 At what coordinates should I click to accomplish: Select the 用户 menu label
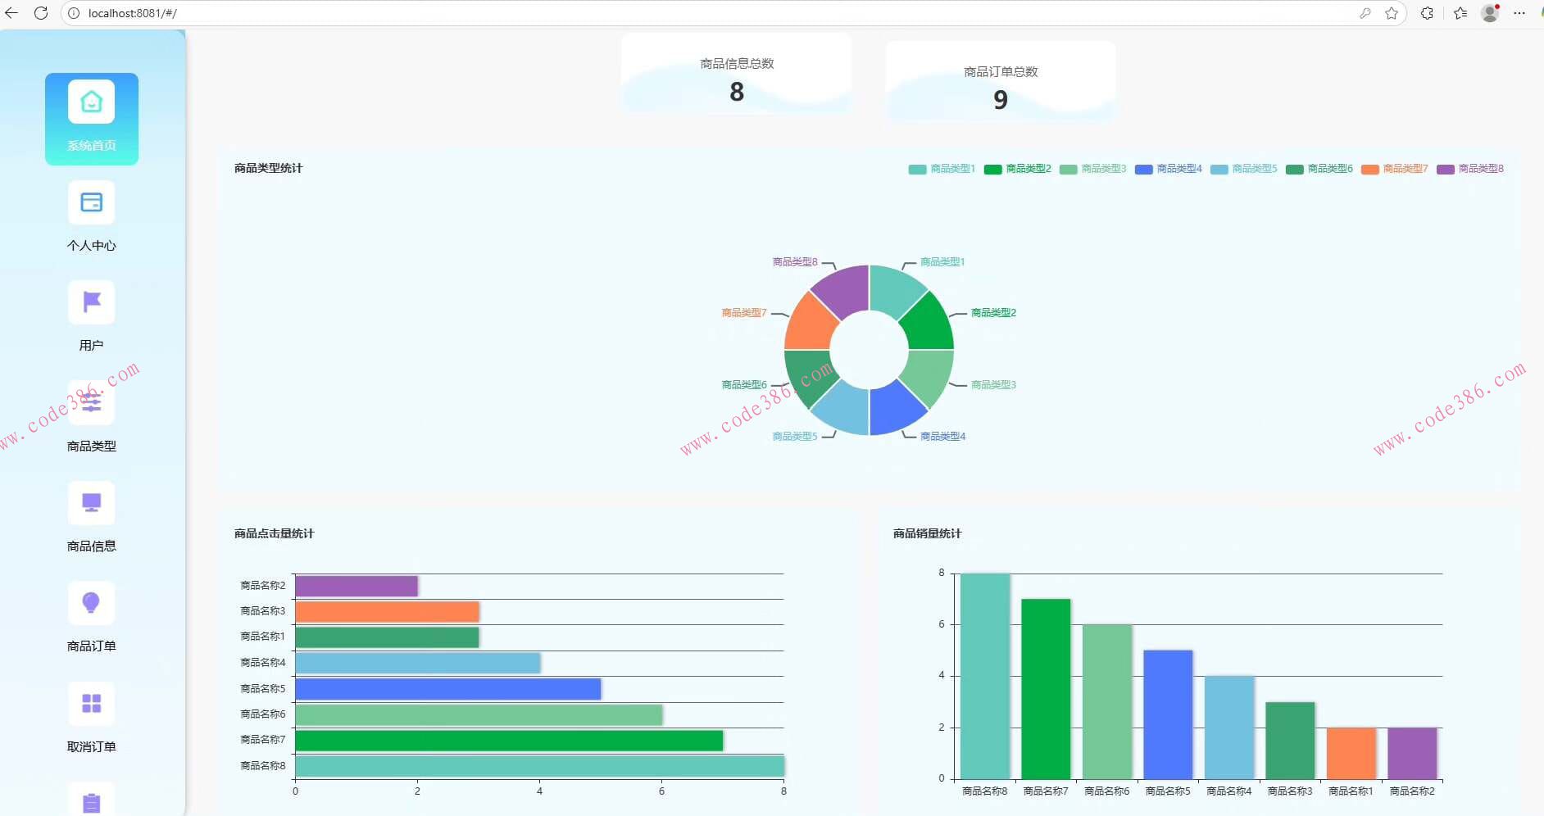pos(92,346)
